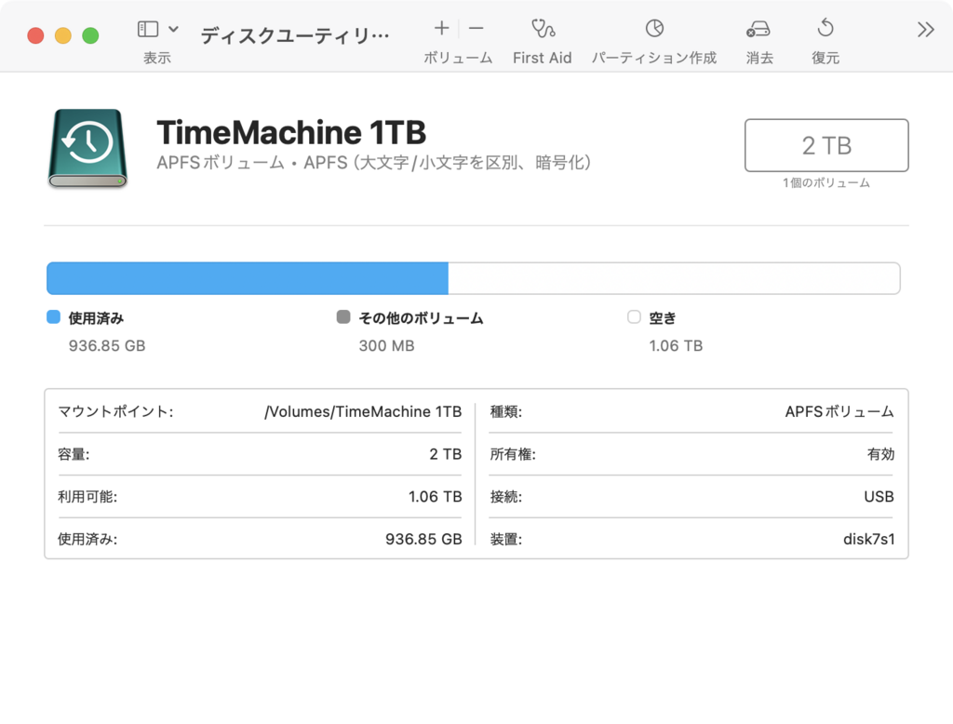The image size is (953, 724).
Task: Click the green zoom window button
Action: pyautogui.click(x=90, y=35)
